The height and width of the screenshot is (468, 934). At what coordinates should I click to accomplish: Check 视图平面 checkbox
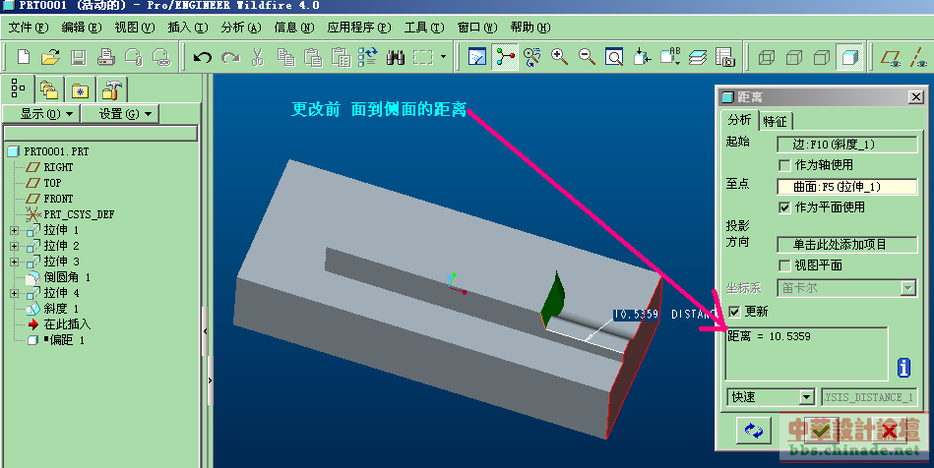[x=785, y=265]
